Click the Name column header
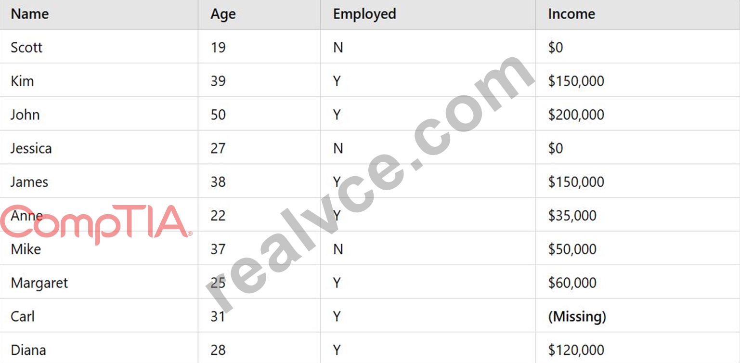The width and height of the screenshot is (740, 363). (x=29, y=14)
